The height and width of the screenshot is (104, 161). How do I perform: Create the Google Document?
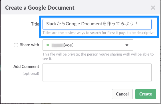146,94
